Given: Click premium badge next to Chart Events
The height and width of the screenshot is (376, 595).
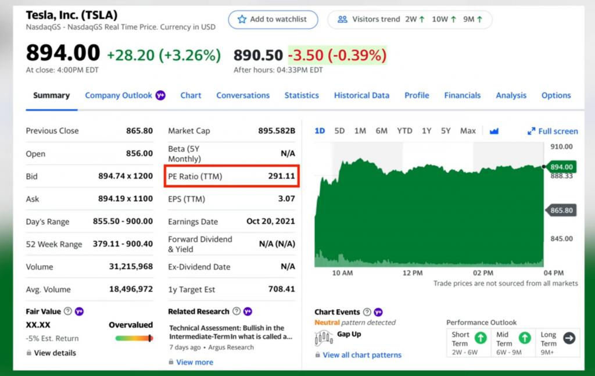Looking at the screenshot, I should tap(378, 312).
